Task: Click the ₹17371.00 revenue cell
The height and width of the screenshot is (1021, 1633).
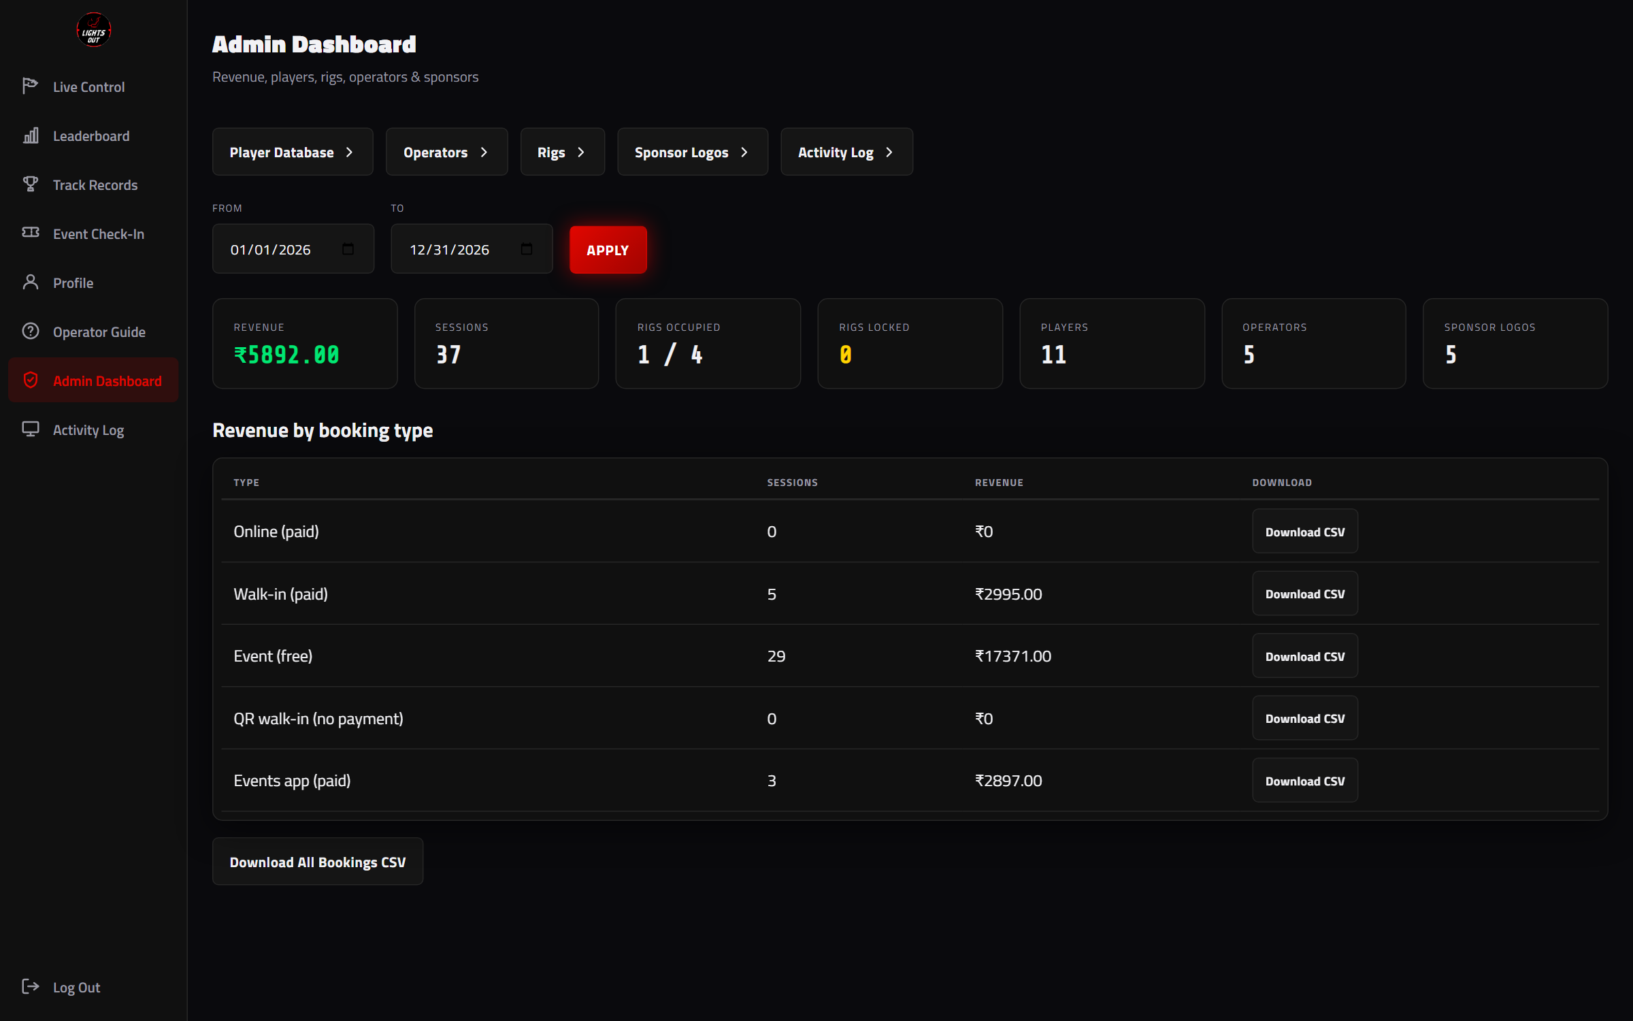Action: point(1012,656)
